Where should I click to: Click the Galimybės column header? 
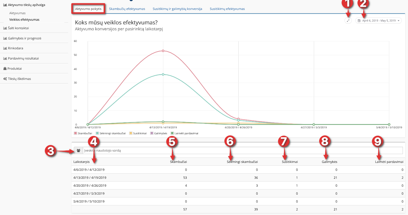coord(329,162)
